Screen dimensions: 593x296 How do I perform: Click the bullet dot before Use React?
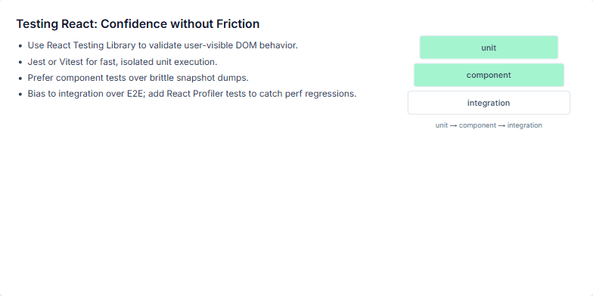[x=20, y=46]
